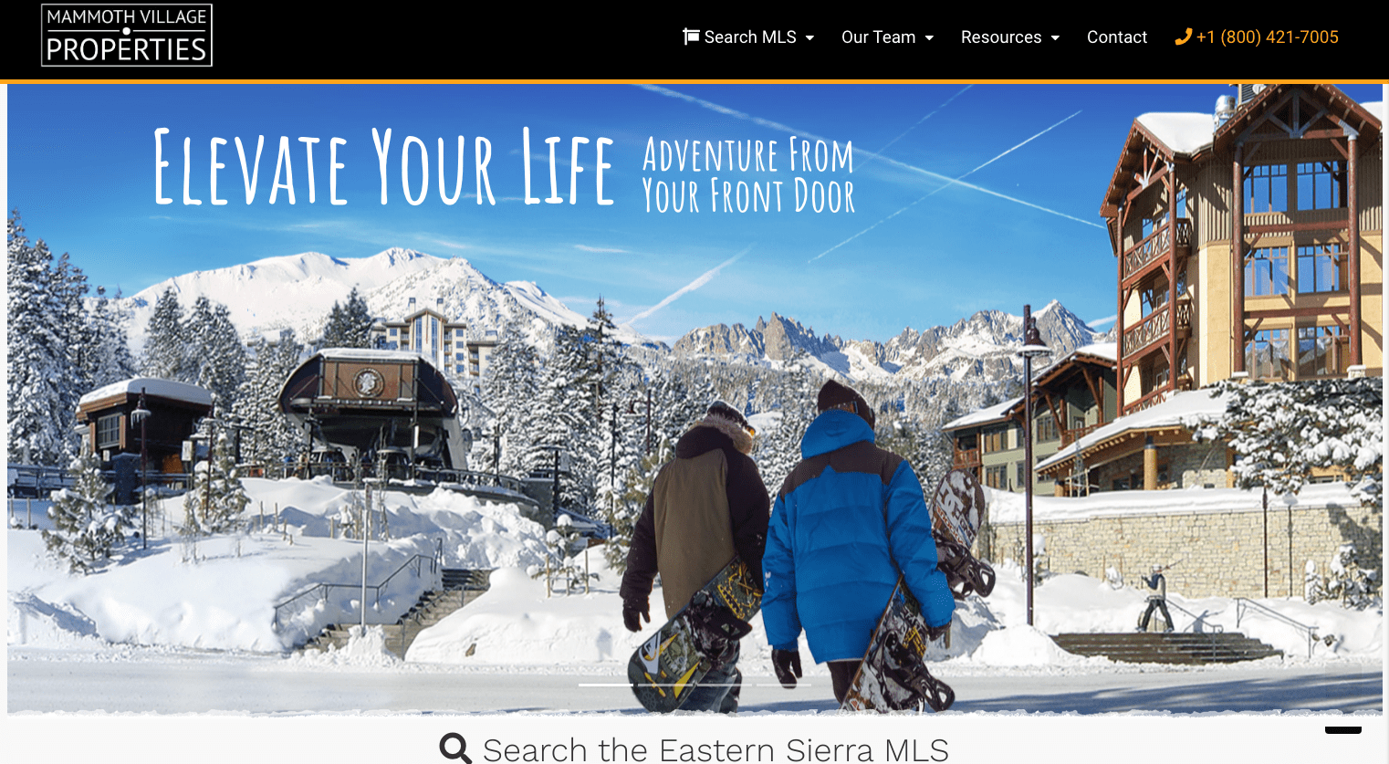
Task: Click the orange phone handset icon
Action: tap(1183, 37)
